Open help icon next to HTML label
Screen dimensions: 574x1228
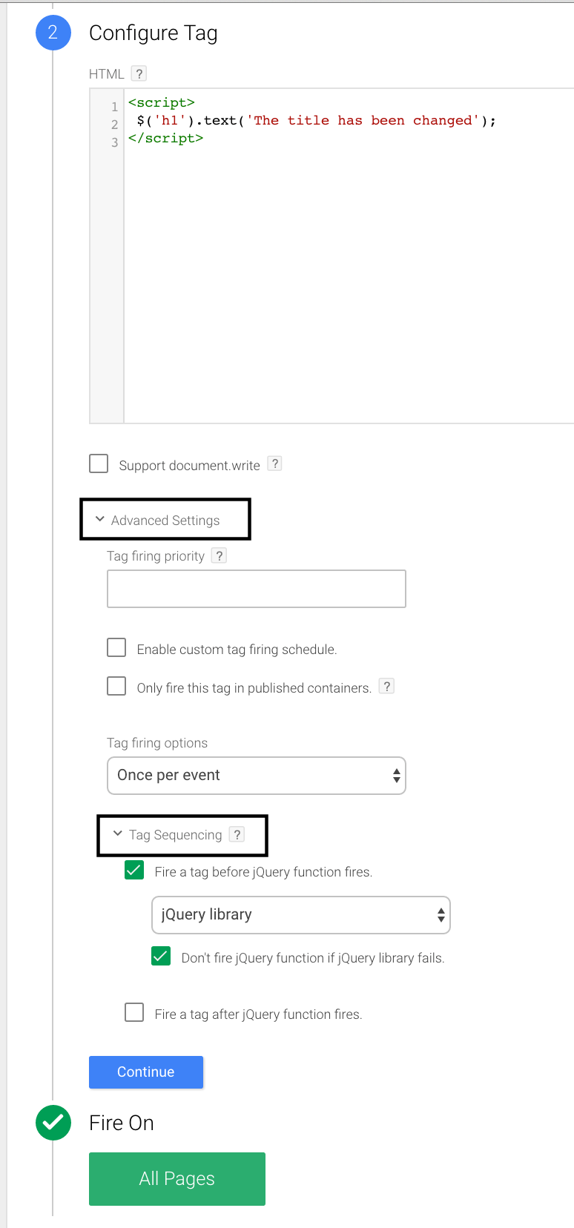(139, 73)
